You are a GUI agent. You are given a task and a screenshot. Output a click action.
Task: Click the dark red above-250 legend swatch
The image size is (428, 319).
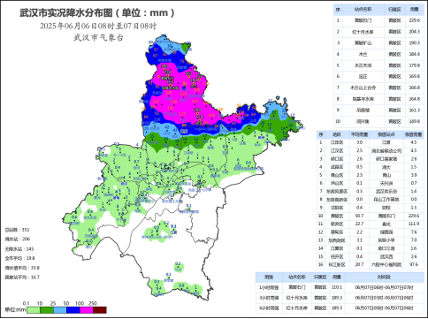click(100, 310)
